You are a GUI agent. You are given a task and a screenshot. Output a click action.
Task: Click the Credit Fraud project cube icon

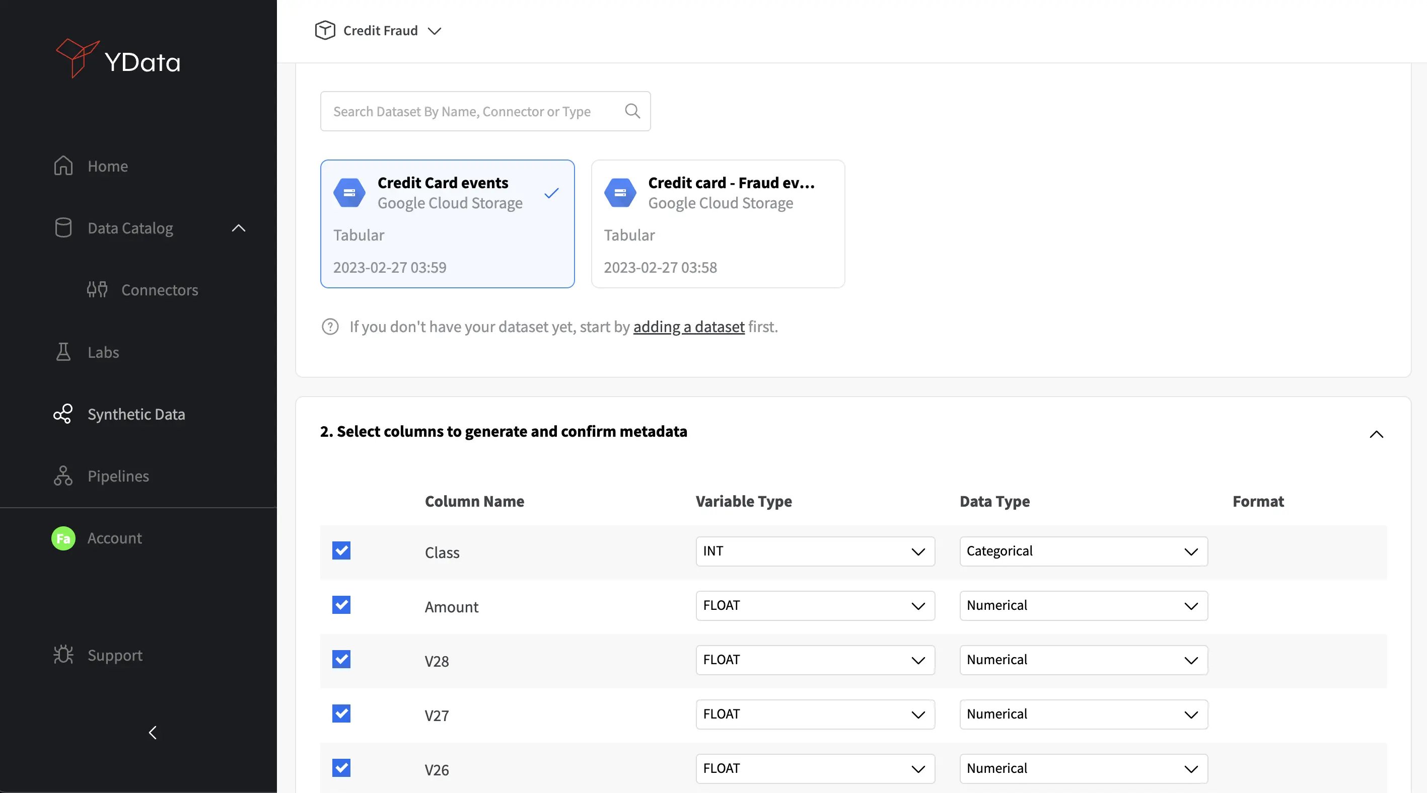(x=325, y=30)
